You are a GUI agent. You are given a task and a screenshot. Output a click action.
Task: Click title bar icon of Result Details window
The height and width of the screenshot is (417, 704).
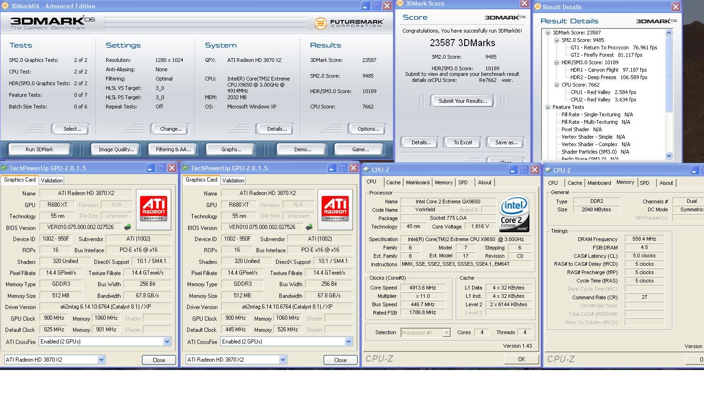538,7
